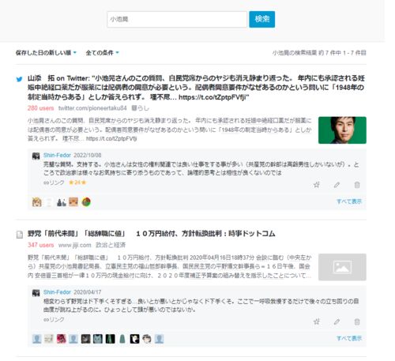Click Shin-Fedor avatar on the 2022/10/08 comment

point(36,156)
